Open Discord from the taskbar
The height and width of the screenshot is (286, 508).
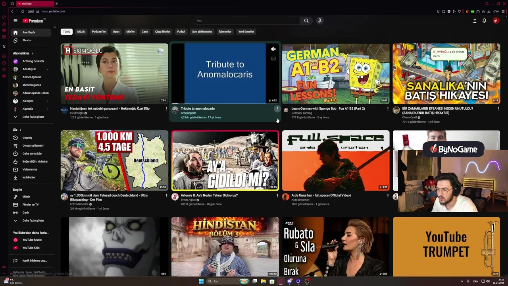coord(289,281)
